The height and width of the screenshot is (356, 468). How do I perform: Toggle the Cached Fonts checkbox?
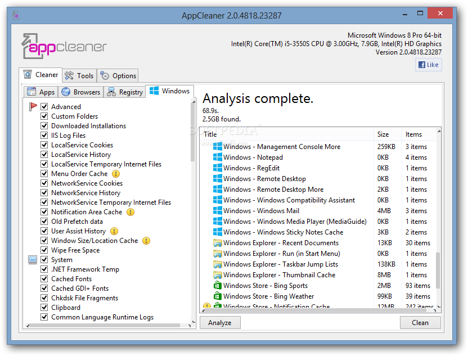point(44,279)
